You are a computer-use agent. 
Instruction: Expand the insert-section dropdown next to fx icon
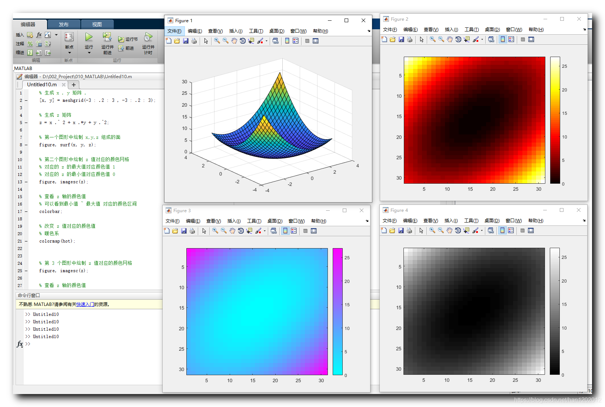56,34
